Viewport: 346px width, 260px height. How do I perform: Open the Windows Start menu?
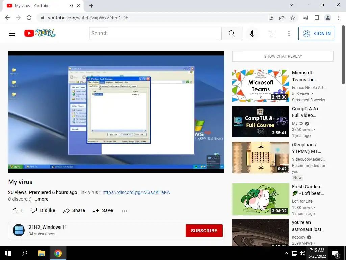coord(8,253)
